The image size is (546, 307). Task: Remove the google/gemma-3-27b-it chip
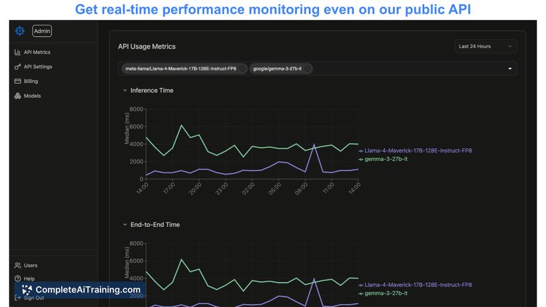pyautogui.click(x=307, y=69)
